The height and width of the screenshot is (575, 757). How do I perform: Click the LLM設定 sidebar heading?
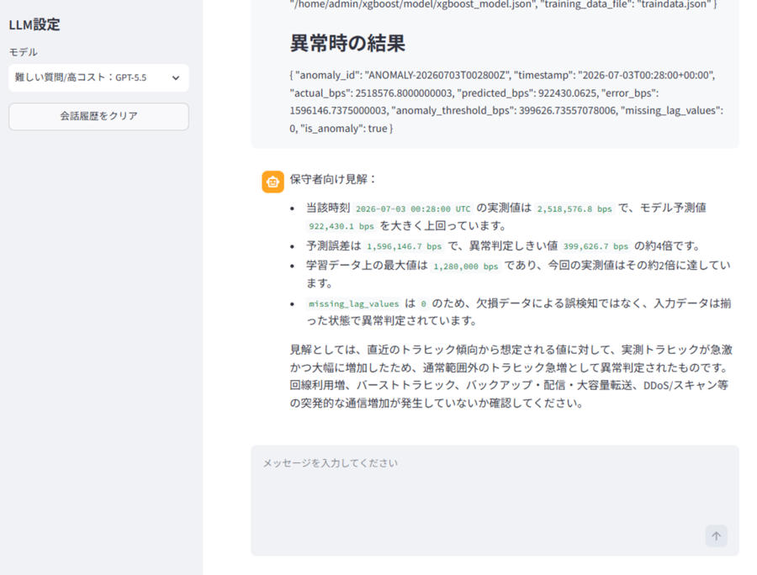click(x=34, y=24)
